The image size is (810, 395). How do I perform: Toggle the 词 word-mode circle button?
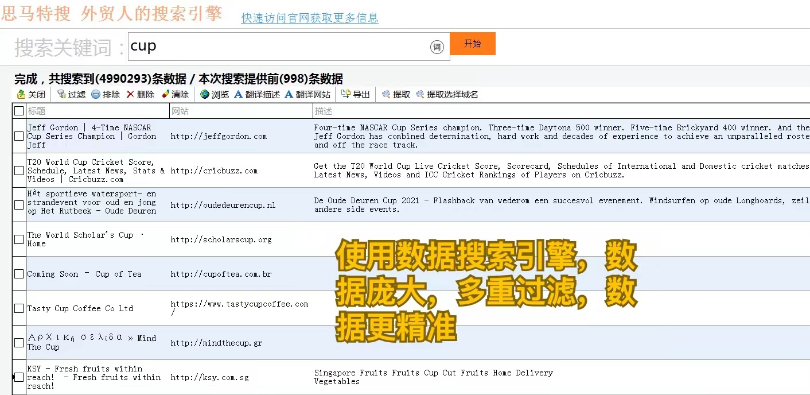tap(437, 47)
